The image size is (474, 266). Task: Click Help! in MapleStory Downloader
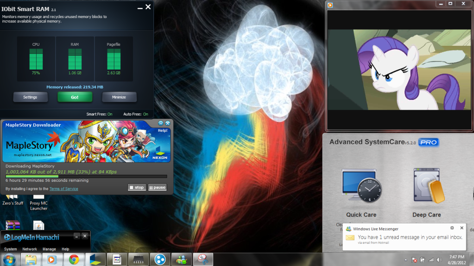coord(163,130)
